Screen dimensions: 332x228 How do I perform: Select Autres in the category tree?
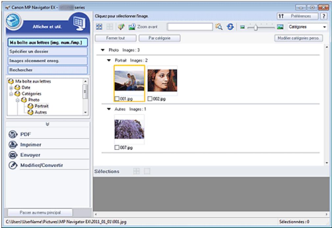(41, 112)
